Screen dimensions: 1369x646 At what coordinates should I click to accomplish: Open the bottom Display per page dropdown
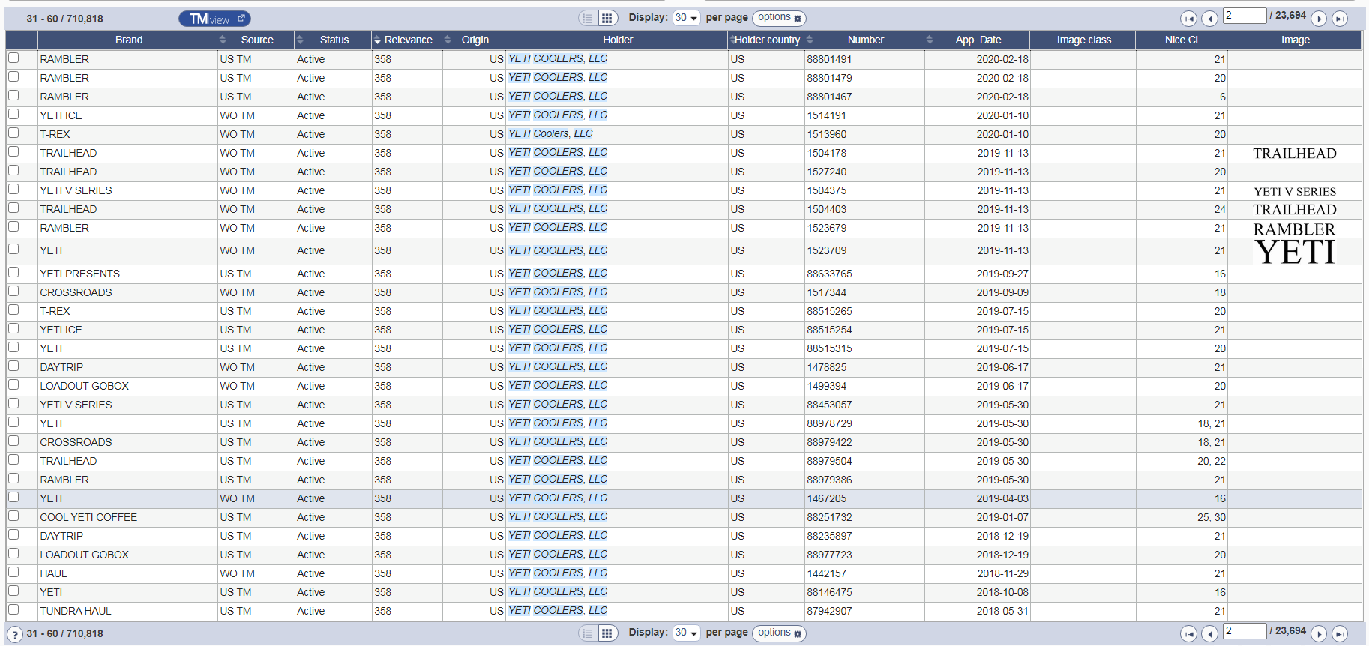pyautogui.click(x=686, y=633)
